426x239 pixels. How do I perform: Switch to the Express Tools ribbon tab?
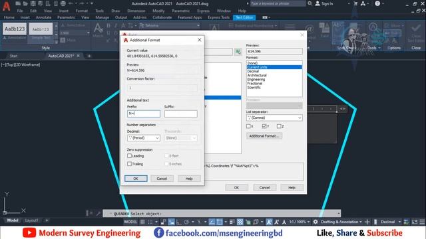click(218, 17)
